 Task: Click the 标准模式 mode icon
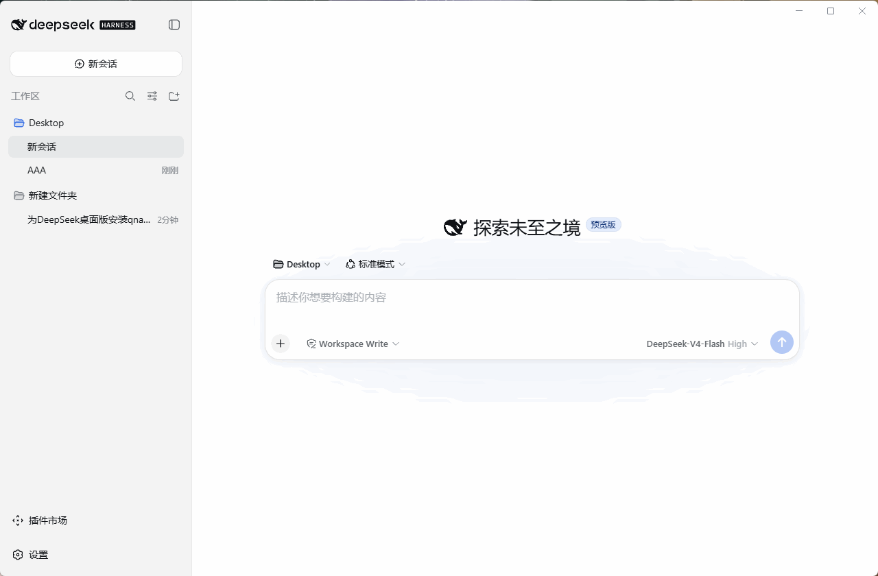coord(351,264)
